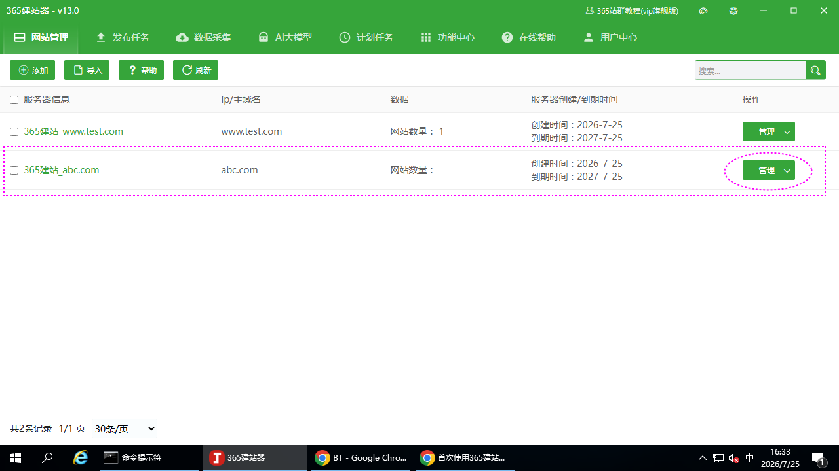Switch to BT - Google Chrome taskbar window
This screenshot has height=471, width=839.
point(361,458)
